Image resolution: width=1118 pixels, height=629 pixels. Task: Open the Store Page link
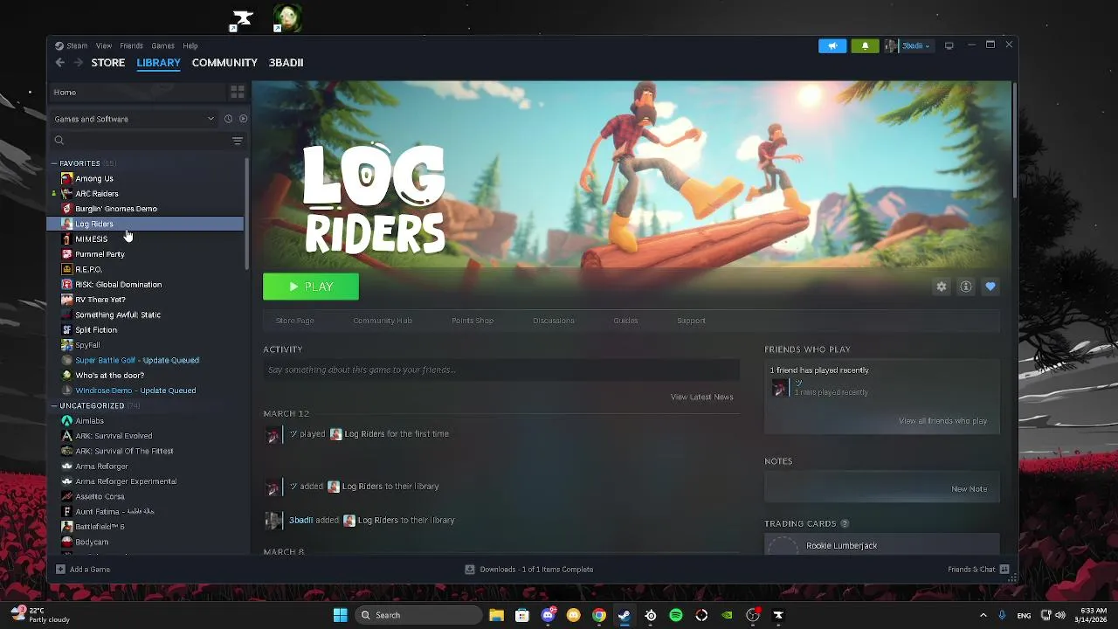pos(295,321)
